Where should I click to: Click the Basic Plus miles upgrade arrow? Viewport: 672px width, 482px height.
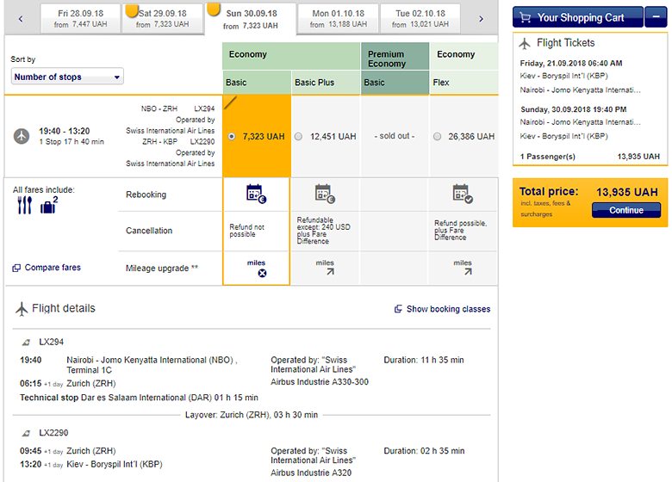click(x=325, y=273)
